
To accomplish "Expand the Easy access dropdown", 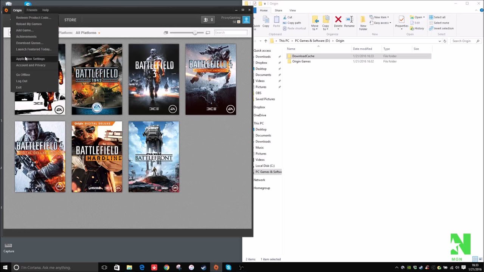I will [x=380, y=23].
